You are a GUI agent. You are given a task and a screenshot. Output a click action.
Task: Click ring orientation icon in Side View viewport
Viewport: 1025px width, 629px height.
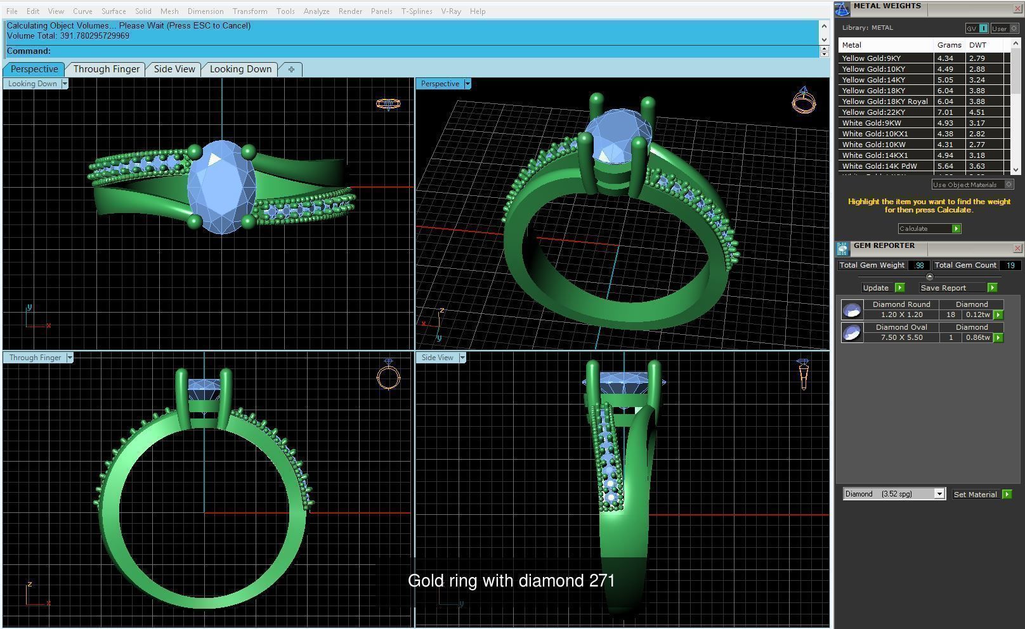(803, 374)
